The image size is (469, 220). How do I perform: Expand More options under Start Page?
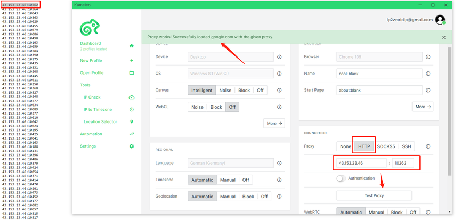(x=423, y=107)
